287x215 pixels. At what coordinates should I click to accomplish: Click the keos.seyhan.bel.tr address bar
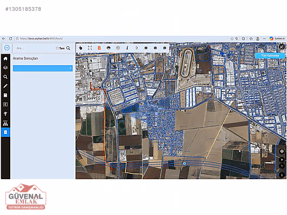pos(41,39)
